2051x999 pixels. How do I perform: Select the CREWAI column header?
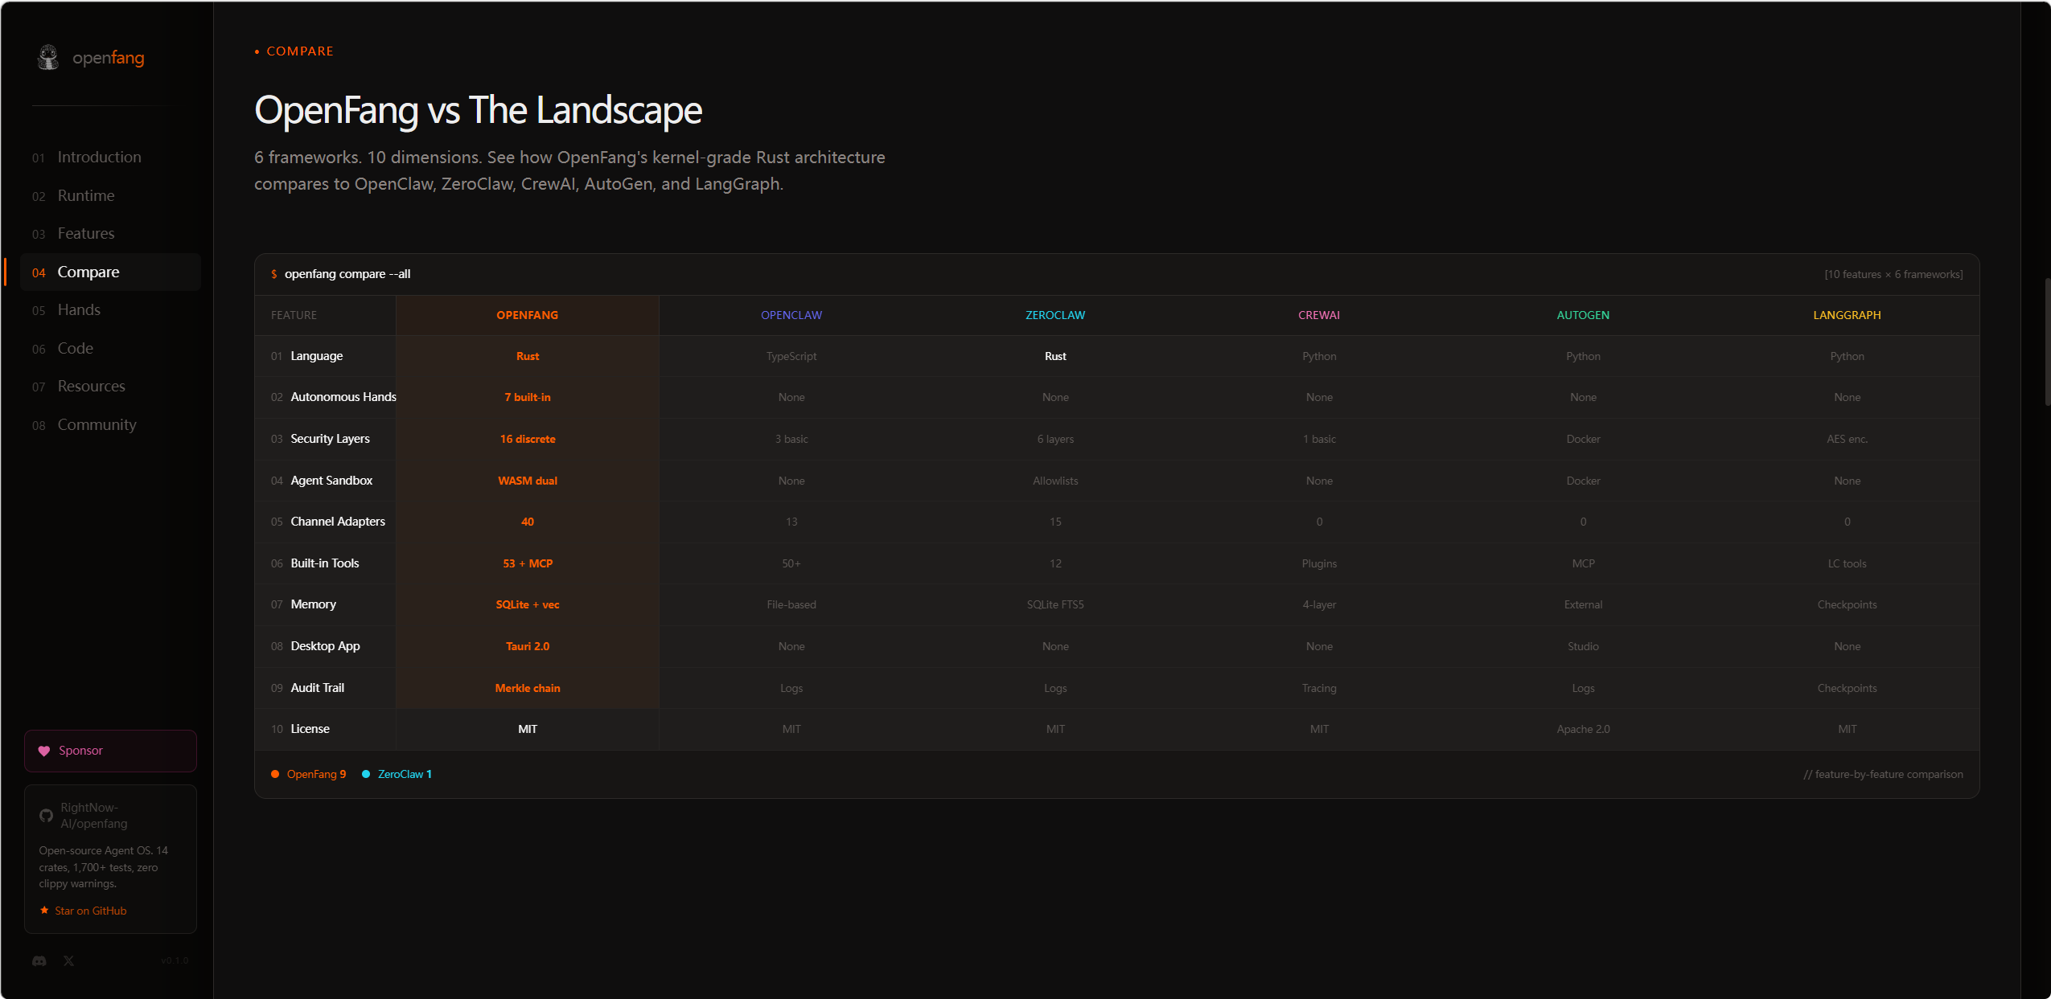click(x=1319, y=315)
